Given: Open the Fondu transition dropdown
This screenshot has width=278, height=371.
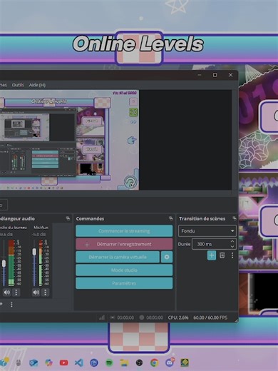Looking at the screenshot, I should [x=207, y=230].
